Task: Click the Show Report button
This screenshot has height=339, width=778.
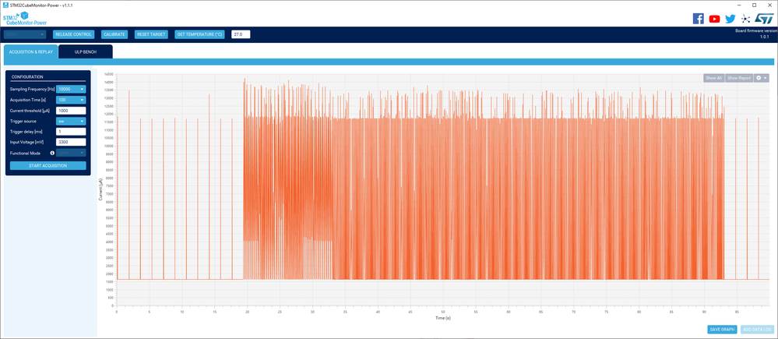Action: point(739,78)
